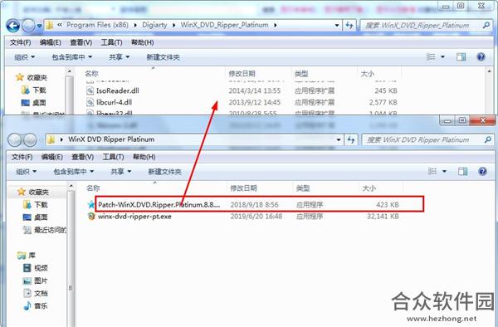The height and width of the screenshot is (327, 498).
Task: Select Patch-WinX.DVD.Ripper.Platinum file
Action: tap(243, 205)
